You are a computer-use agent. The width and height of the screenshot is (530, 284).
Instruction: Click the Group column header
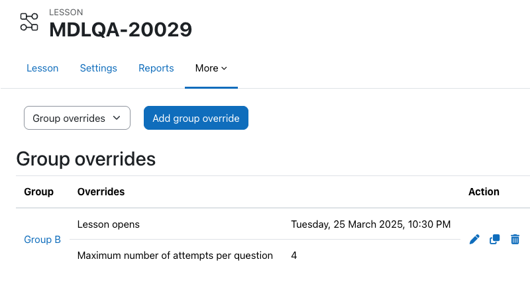pyautogui.click(x=38, y=191)
